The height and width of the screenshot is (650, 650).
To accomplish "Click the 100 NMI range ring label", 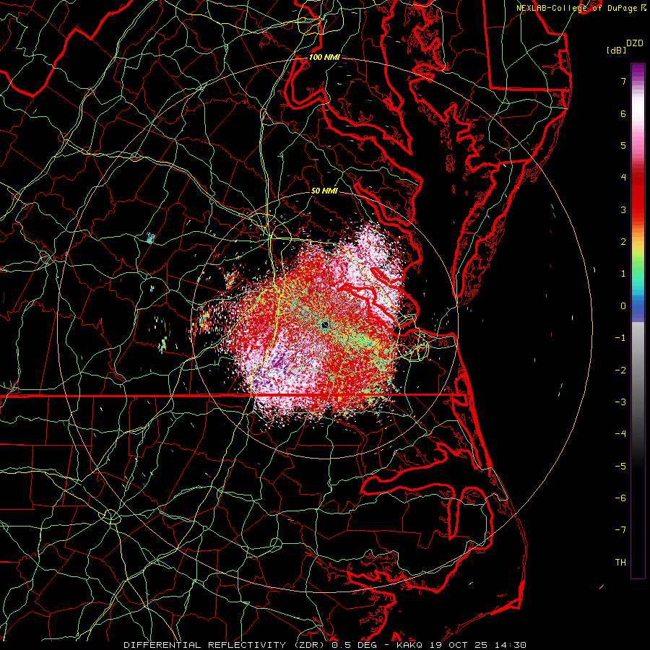I will pyautogui.click(x=324, y=57).
